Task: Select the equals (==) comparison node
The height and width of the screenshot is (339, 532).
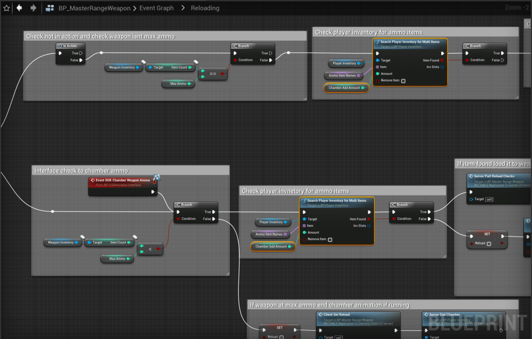Action: click(214, 74)
